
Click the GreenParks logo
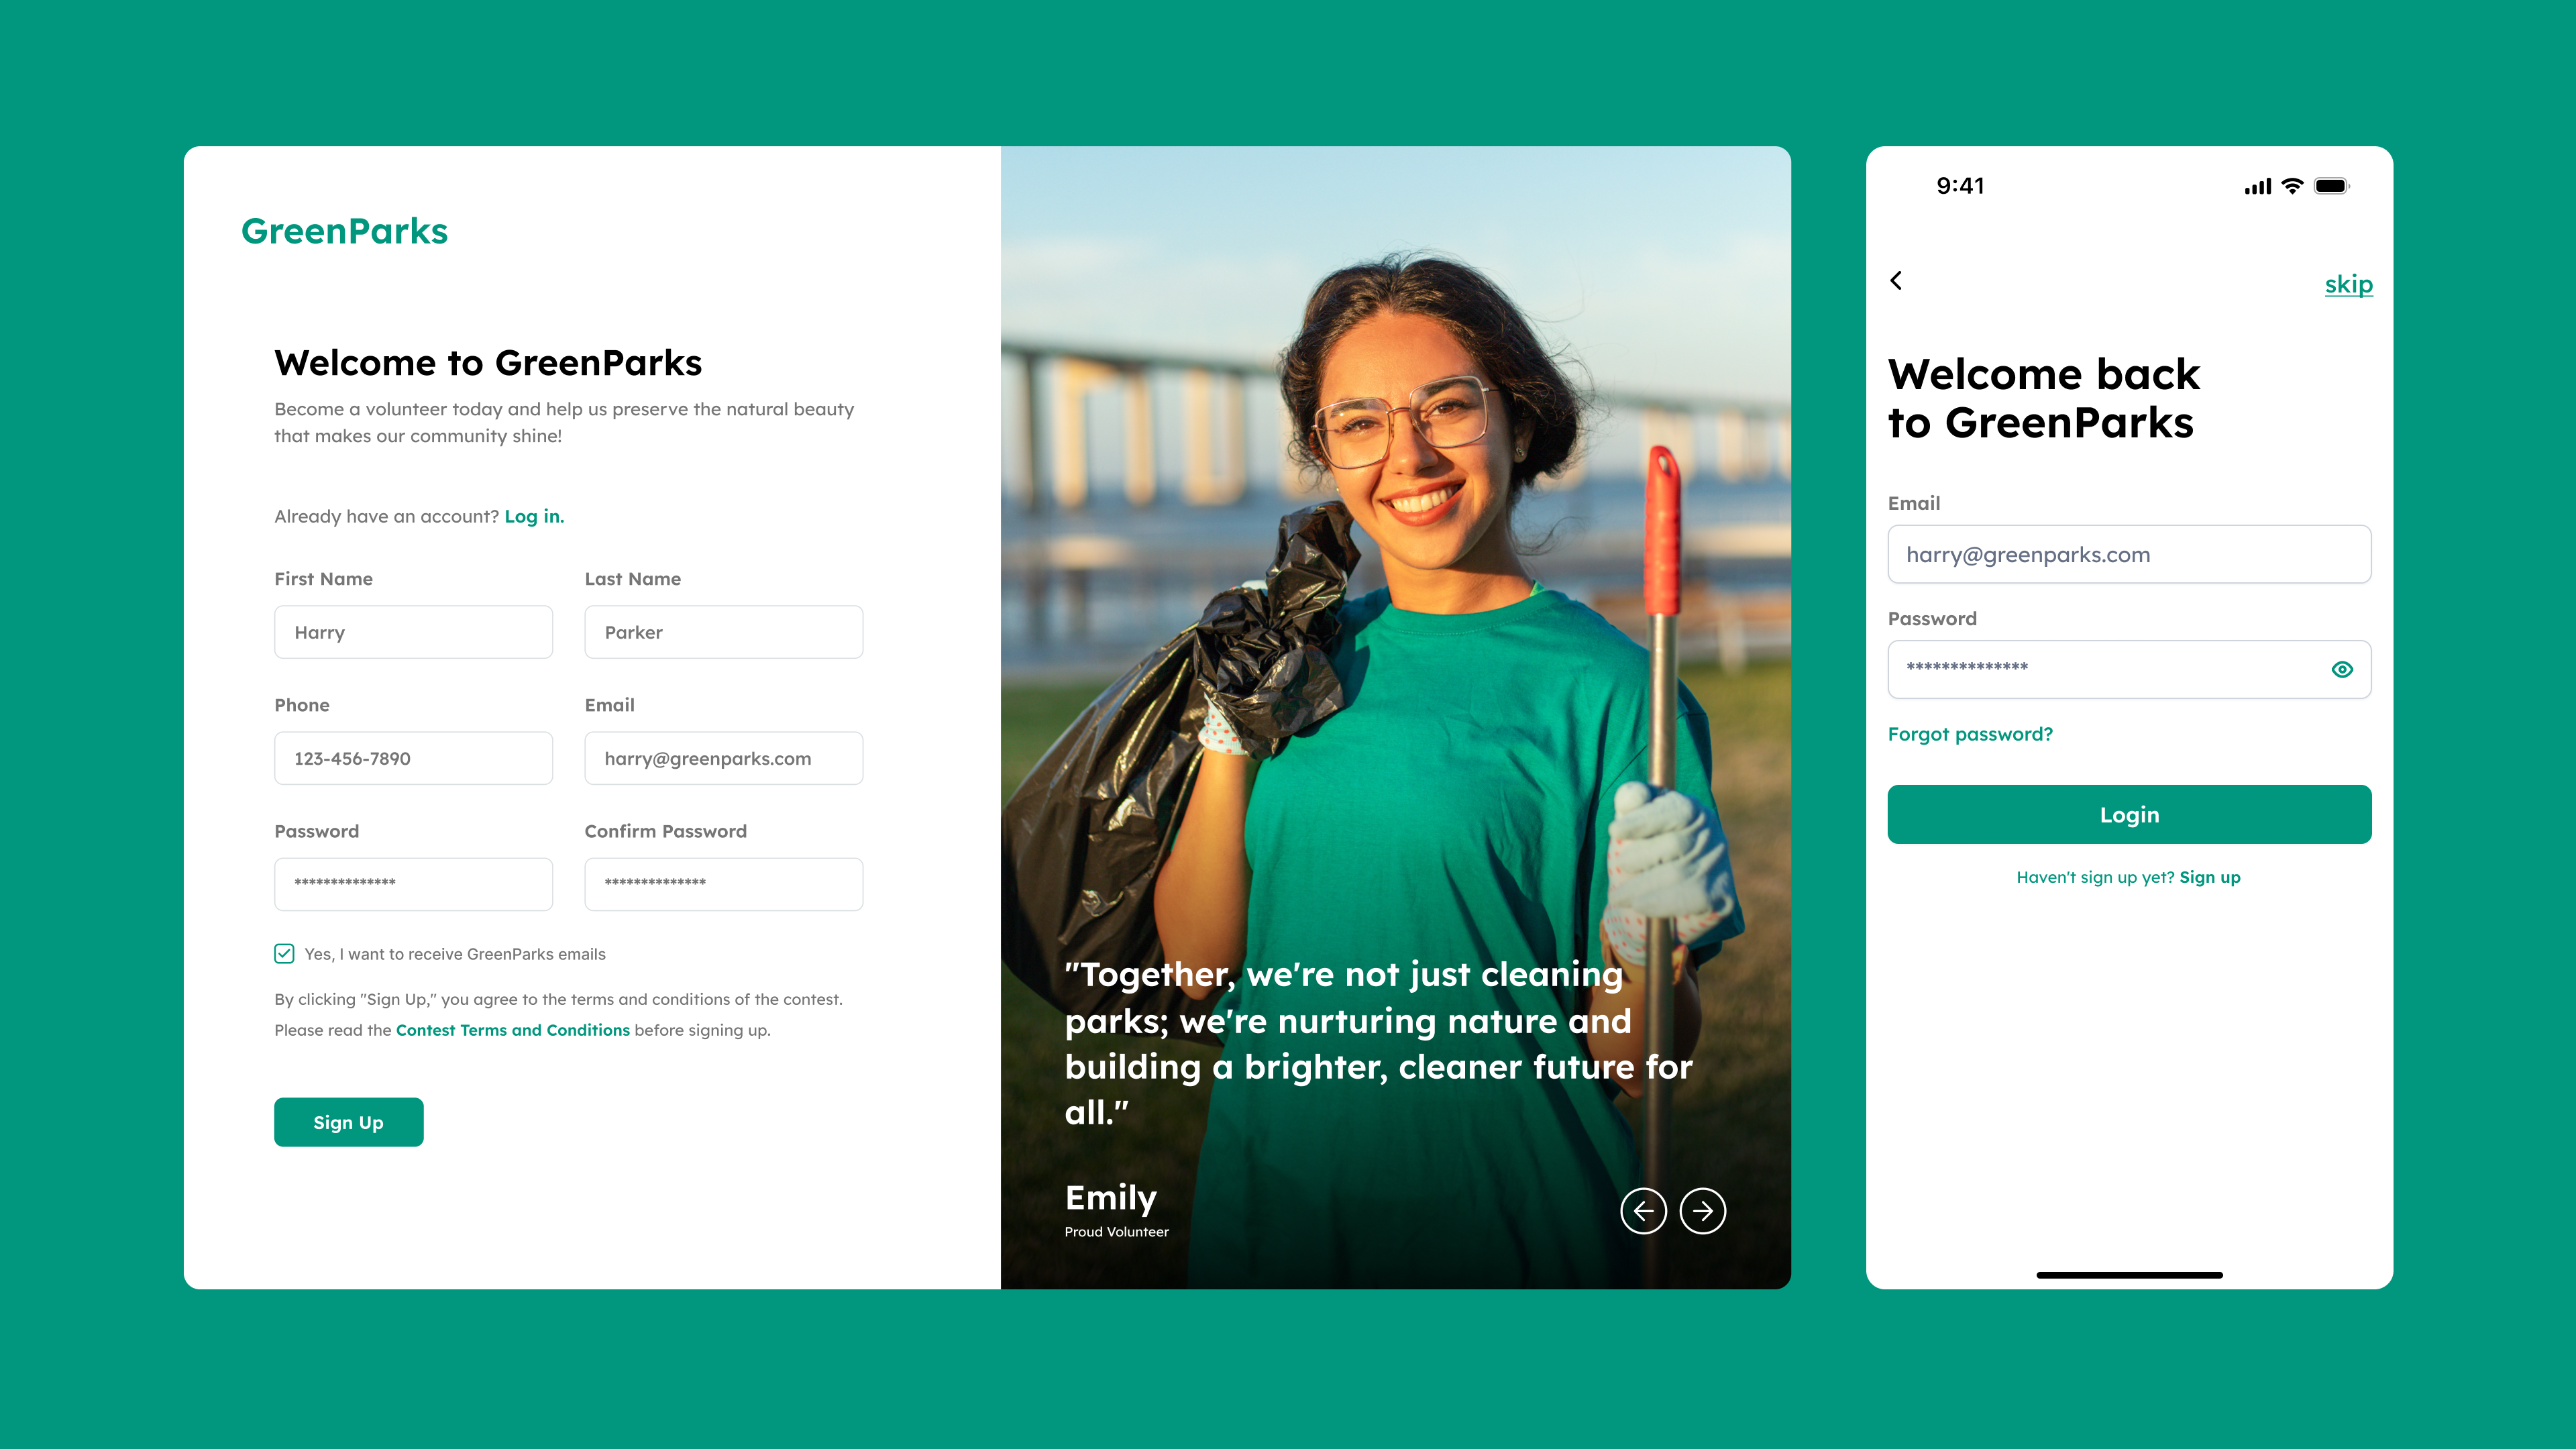point(344,231)
